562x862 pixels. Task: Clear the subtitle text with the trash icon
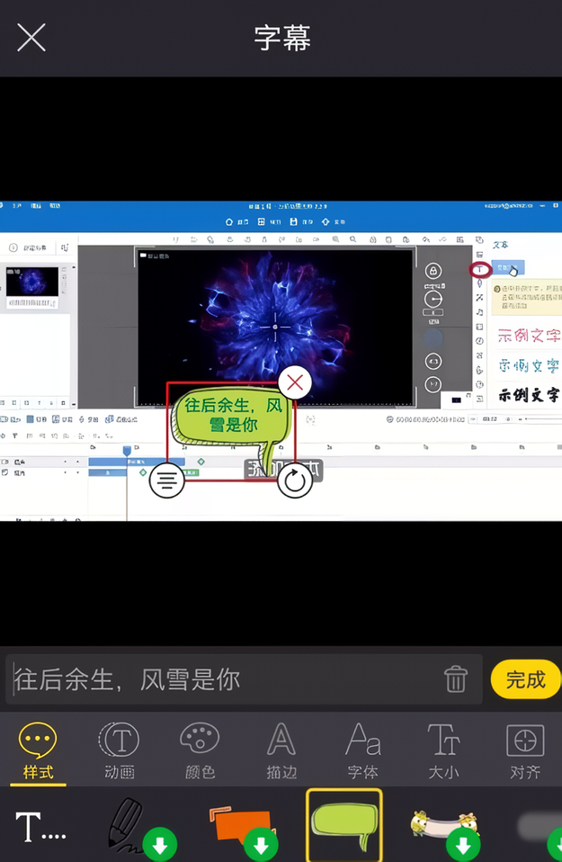coord(456,678)
